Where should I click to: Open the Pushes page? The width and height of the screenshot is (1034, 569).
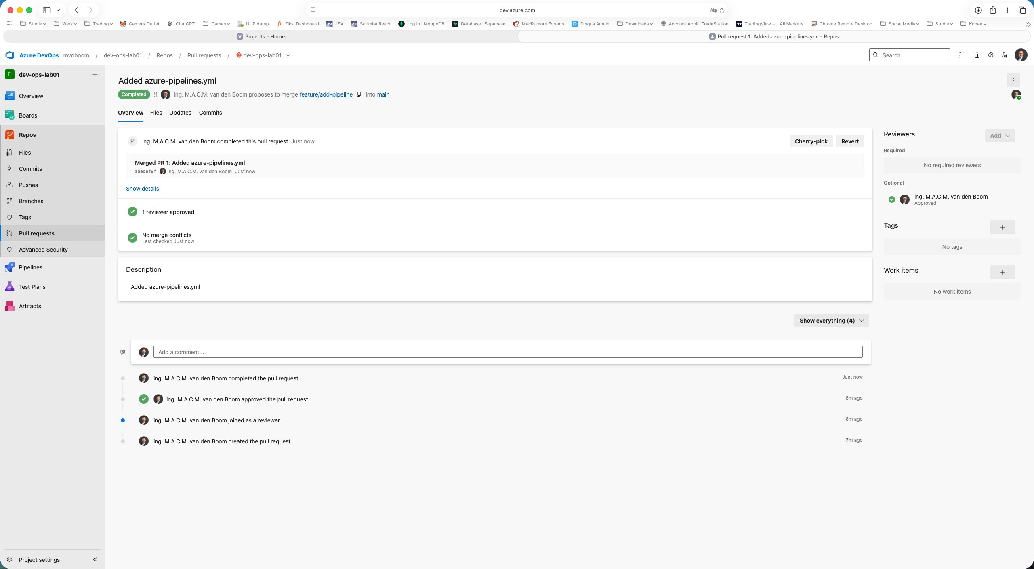point(28,185)
